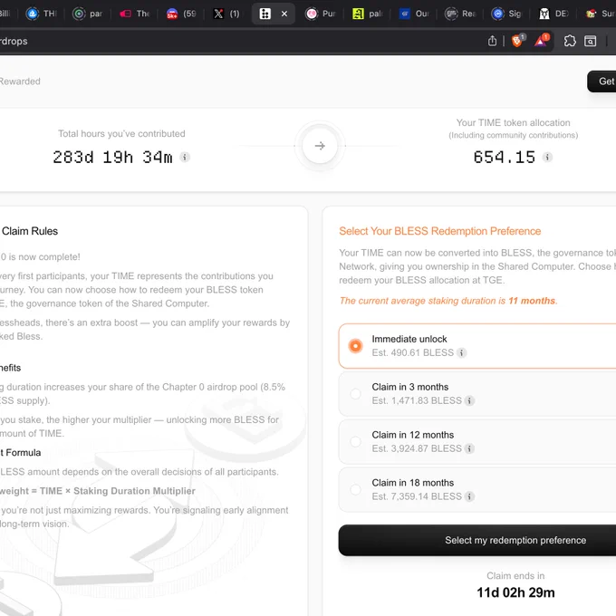Switch to the 'Sig' tab
Screen dimensions: 616x616
coord(506,14)
